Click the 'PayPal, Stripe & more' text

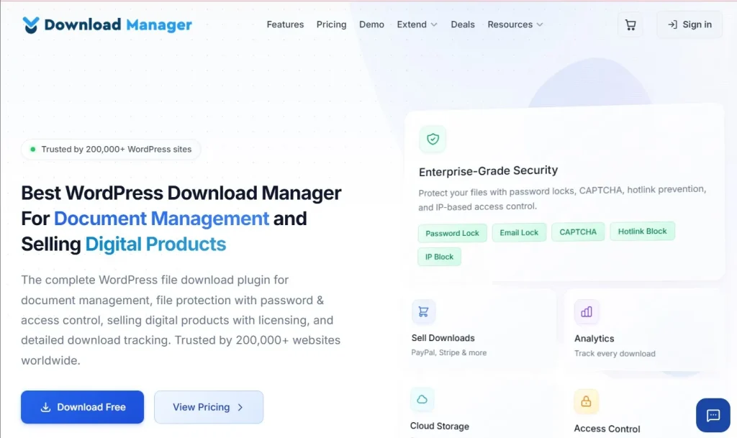pyautogui.click(x=449, y=352)
